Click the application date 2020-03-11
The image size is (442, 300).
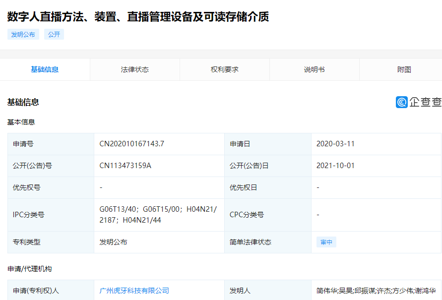pyautogui.click(x=335, y=144)
